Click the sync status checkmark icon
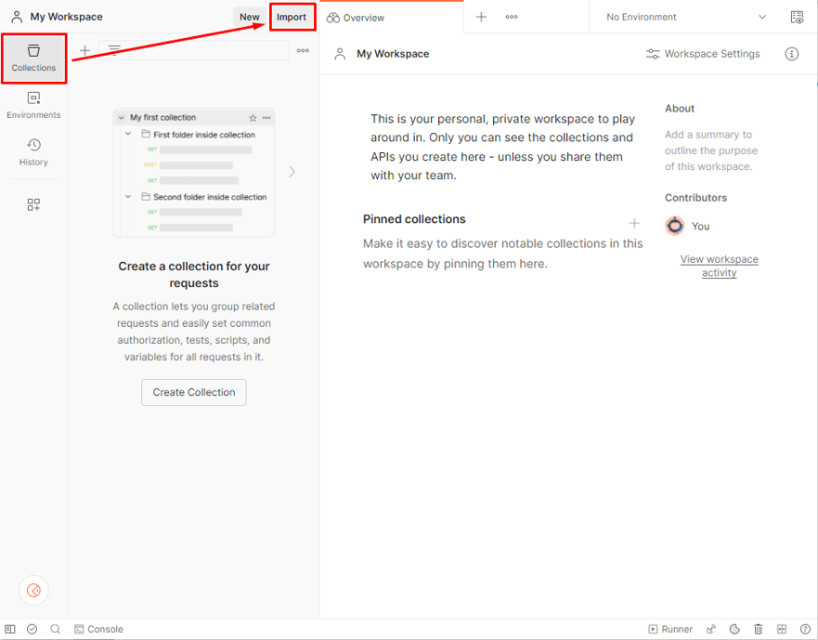The image size is (818, 640). pos(32,629)
